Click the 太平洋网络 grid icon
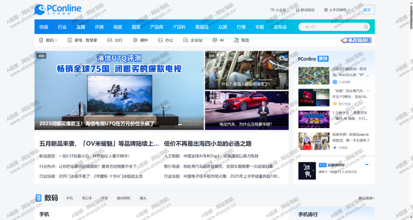The height and width of the screenshot is (220, 413). pos(326,10)
